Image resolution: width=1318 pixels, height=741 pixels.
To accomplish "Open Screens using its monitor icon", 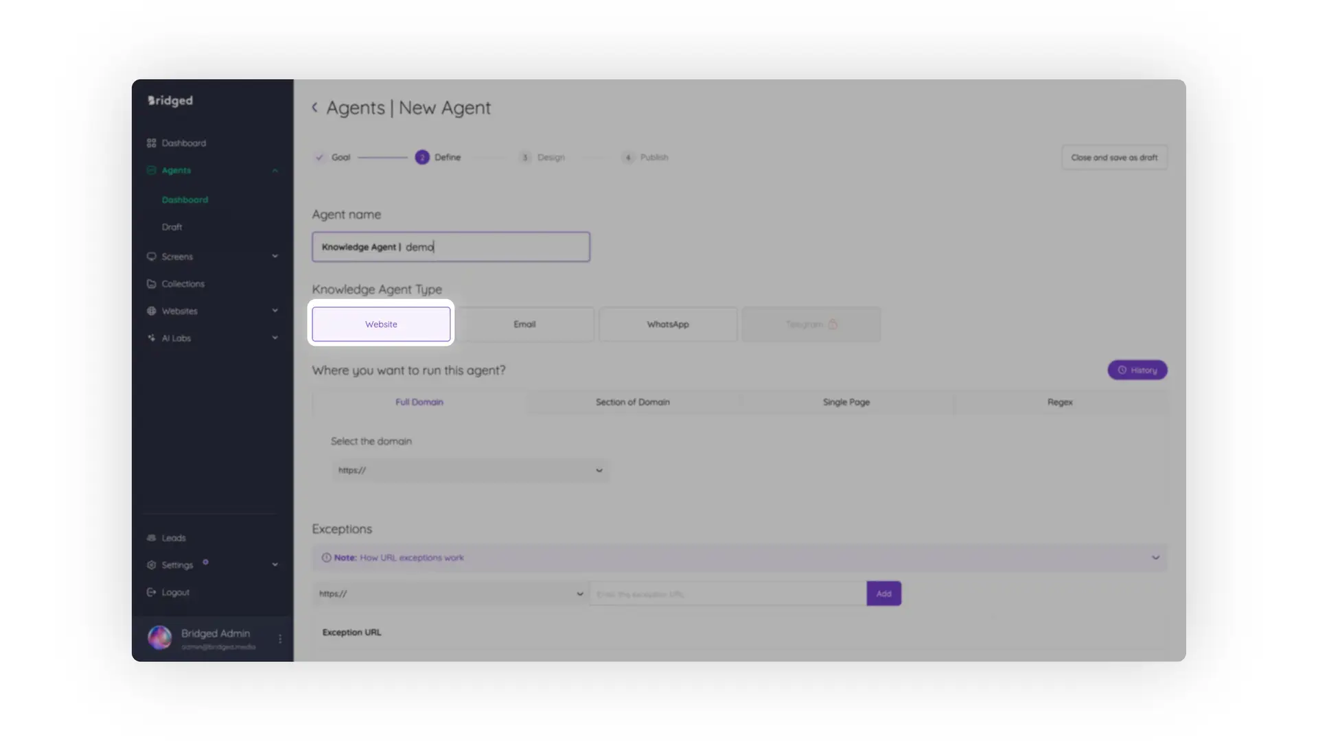I will coord(152,256).
